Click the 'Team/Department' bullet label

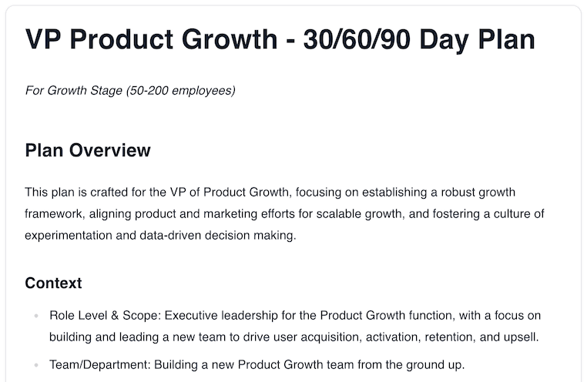tap(99, 365)
